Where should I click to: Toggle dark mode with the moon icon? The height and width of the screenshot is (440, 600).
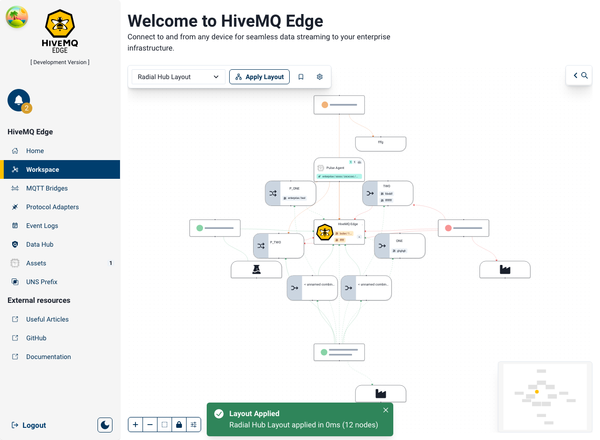[x=105, y=425]
